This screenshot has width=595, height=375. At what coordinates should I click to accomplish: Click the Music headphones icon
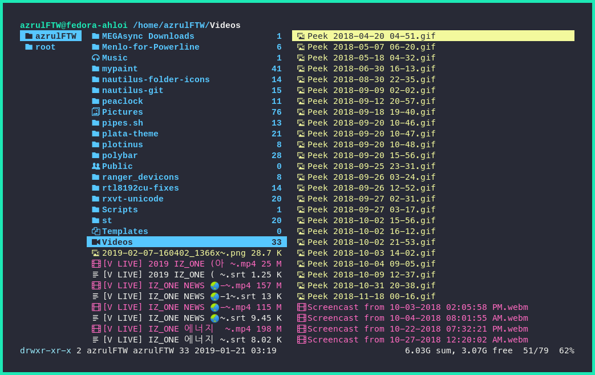pyautogui.click(x=96, y=58)
